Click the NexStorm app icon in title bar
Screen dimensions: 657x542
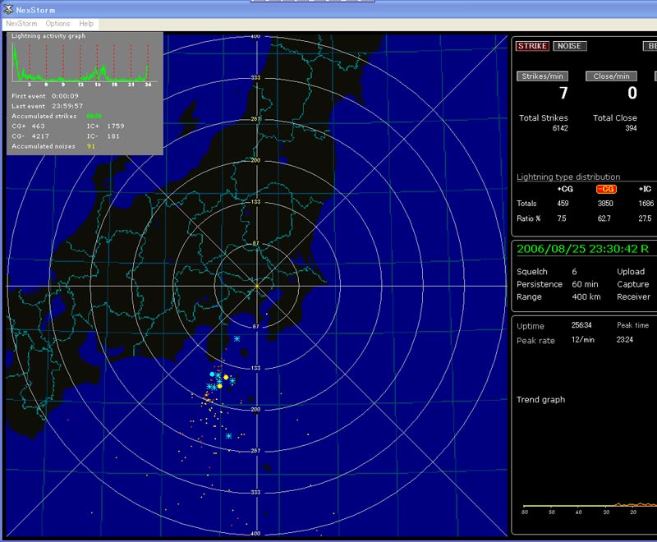[9, 10]
